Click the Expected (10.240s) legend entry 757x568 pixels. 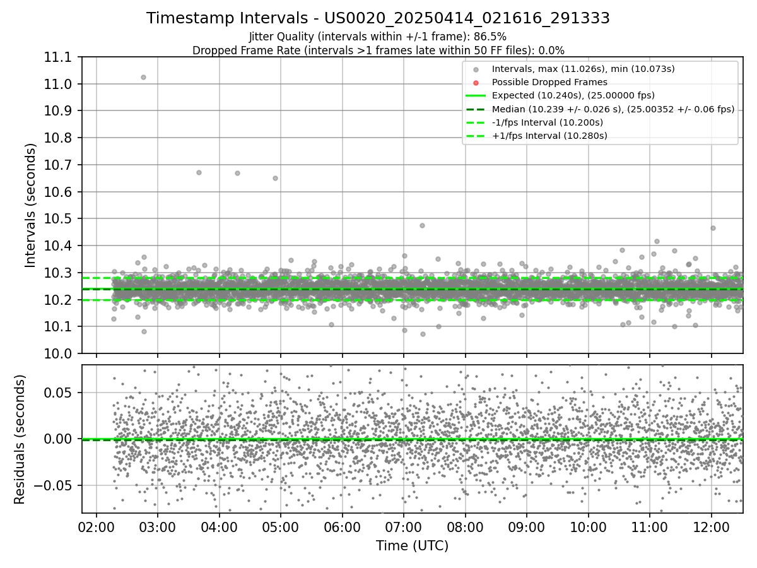point(573,95)
